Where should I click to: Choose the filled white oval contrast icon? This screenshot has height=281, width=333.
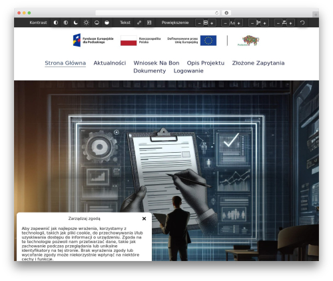click(x=107, y=23)
